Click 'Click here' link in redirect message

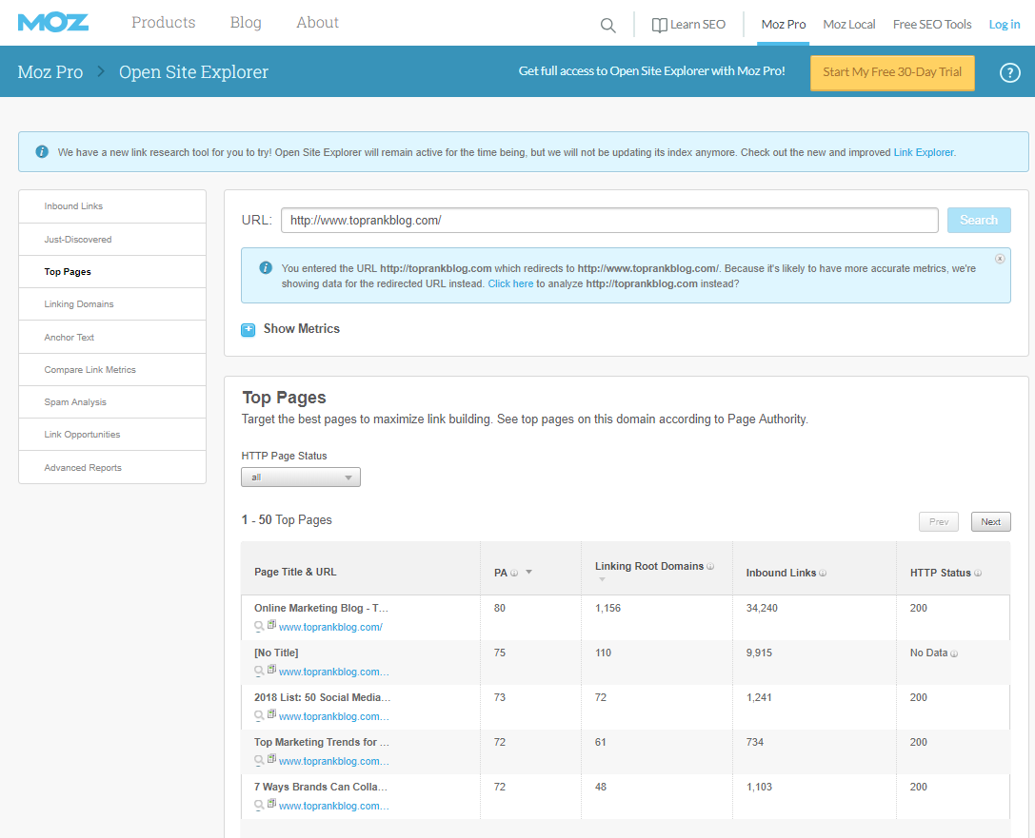[510, 283]
